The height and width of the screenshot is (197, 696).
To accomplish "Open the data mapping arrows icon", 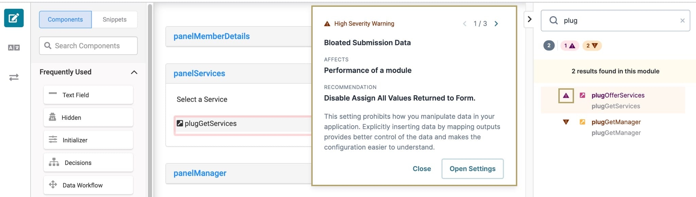I will 14,77.
